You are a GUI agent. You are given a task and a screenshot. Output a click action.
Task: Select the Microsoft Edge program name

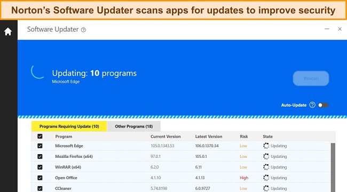69,146
